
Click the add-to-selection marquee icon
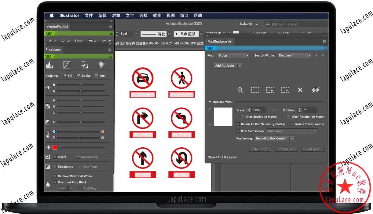pyautogui.click(x=270, y=90)
